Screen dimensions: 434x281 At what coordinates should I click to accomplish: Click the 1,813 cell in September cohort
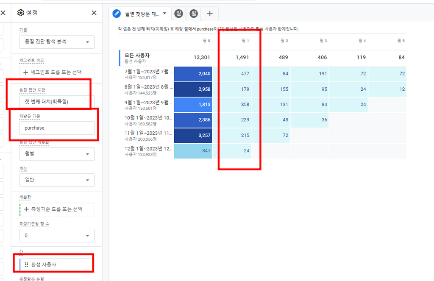click(x=193, y=105)
